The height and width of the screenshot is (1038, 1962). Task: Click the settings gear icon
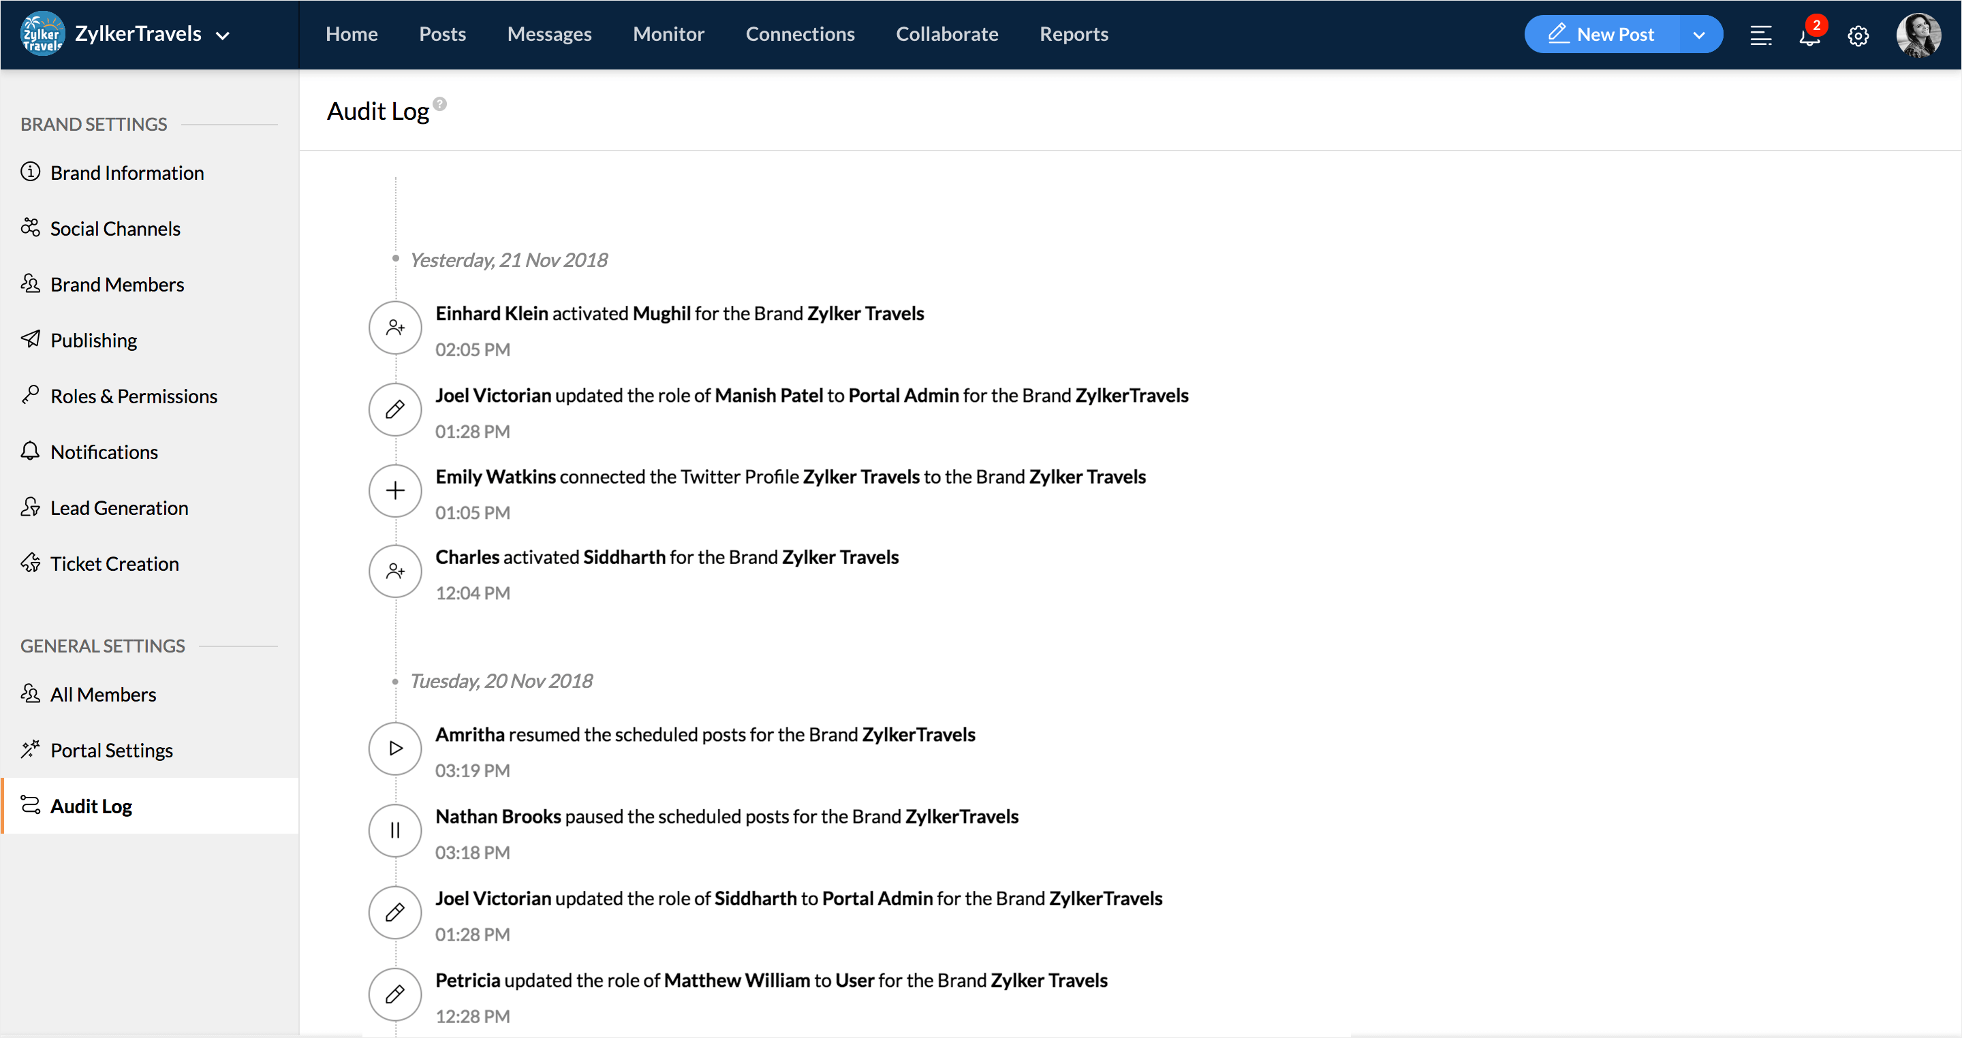pyautogui.click(x=1858, y=36)
